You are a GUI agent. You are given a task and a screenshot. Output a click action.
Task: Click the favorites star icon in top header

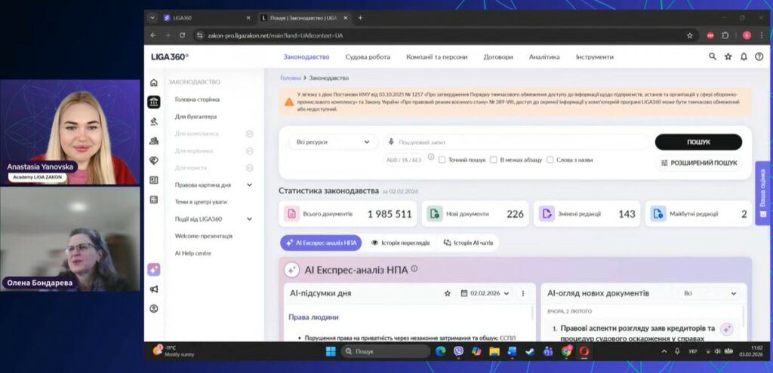click(728, 57)
